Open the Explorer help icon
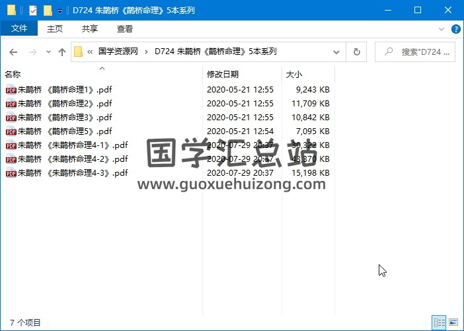Image resolution: width=464 pixels, height=331 pixels. tap(455, 29)
